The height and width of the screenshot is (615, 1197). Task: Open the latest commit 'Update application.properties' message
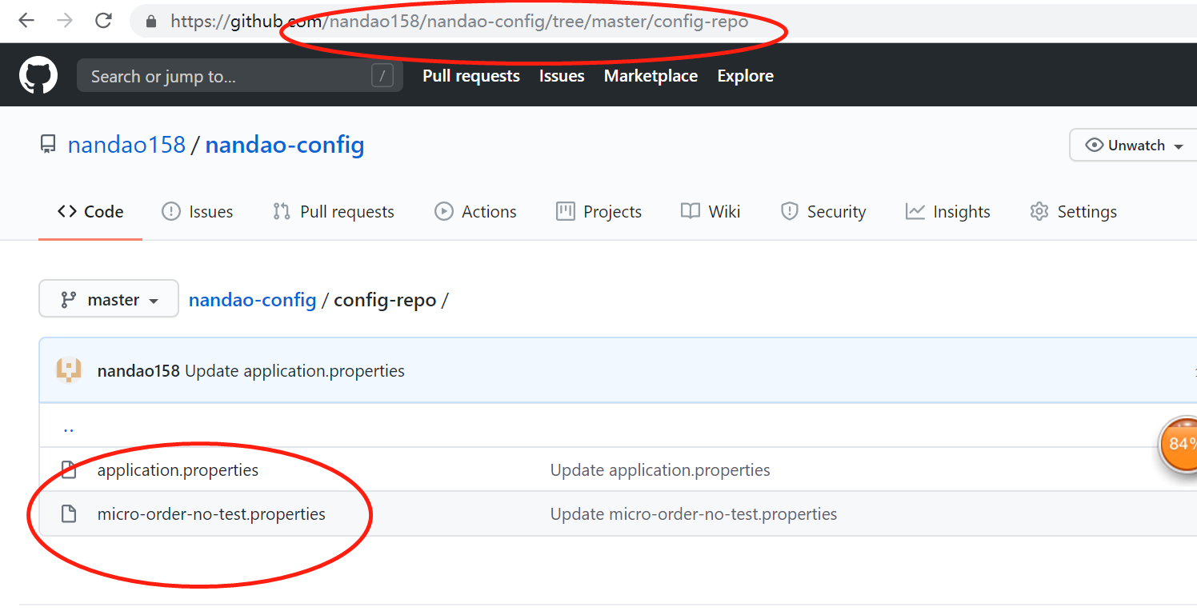coord(295,371)
